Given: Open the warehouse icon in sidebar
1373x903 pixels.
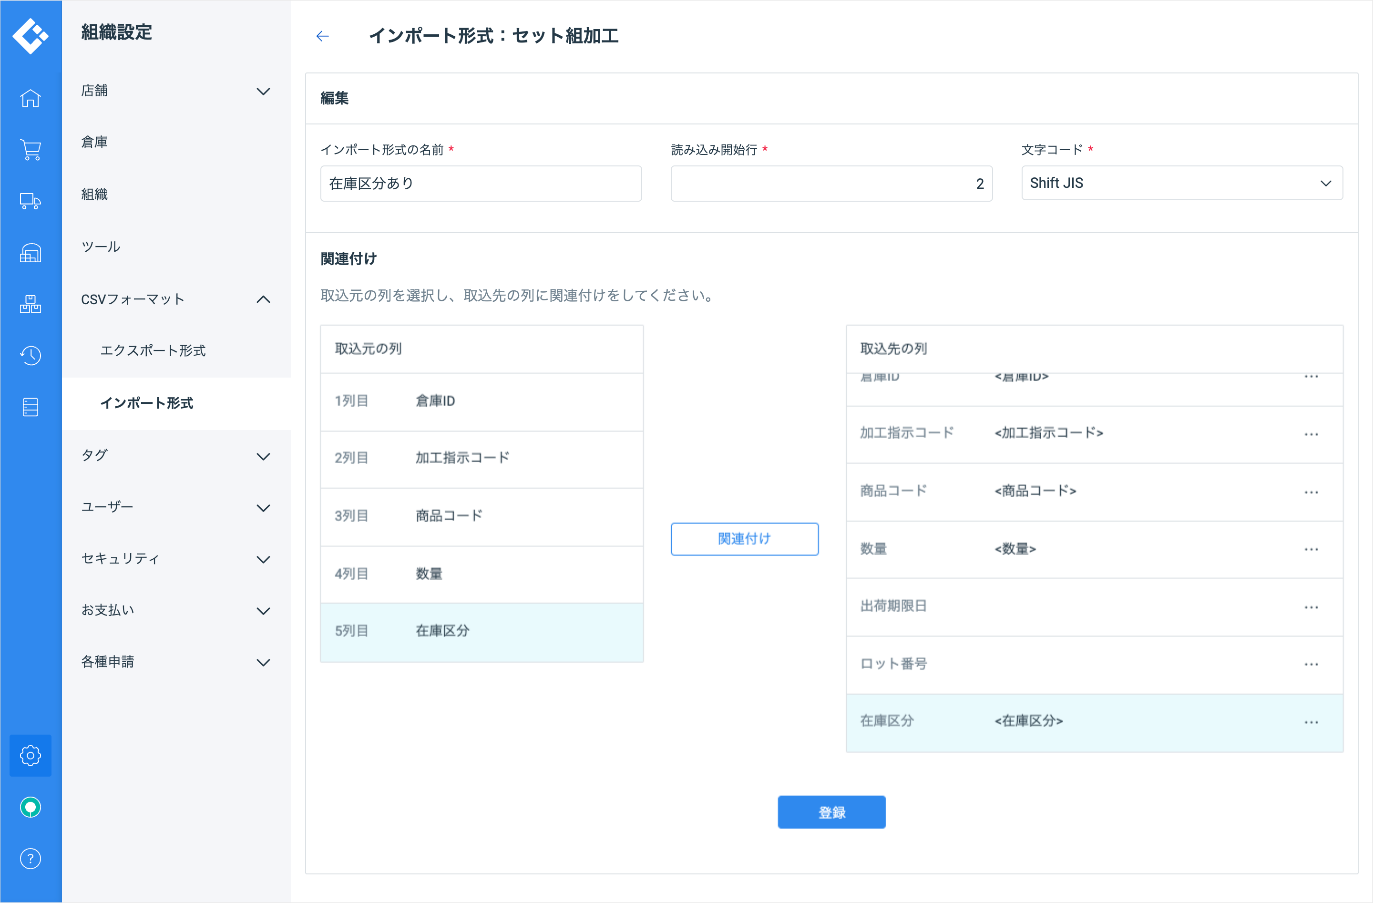Looking at the screenshot, I should point(30,253).
